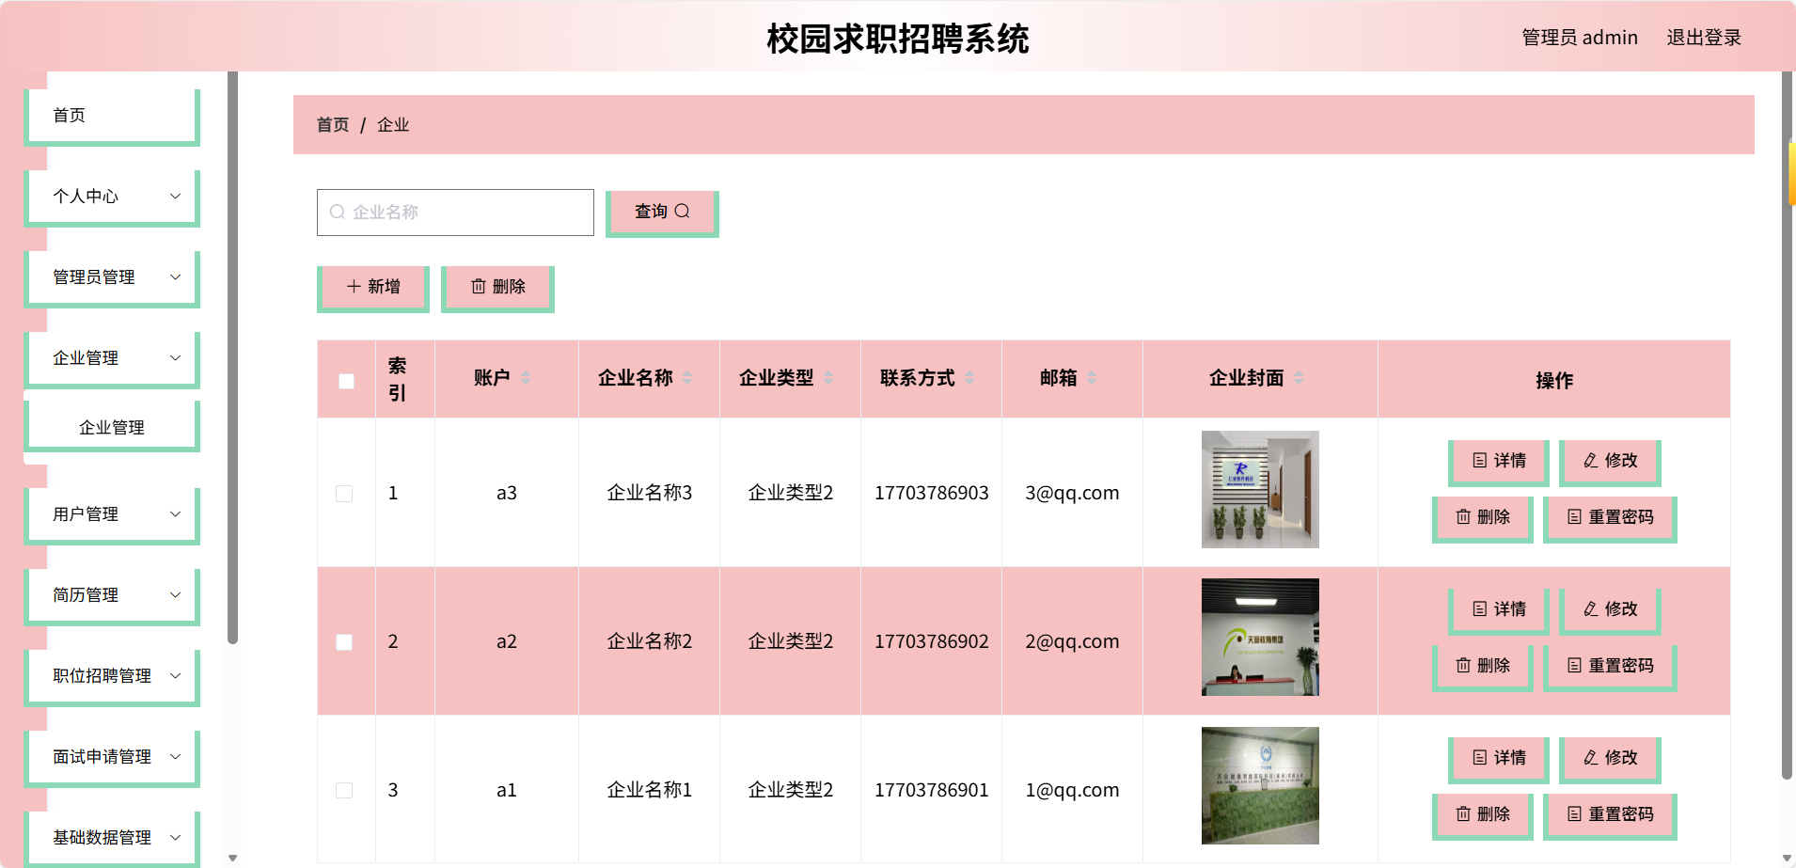Select 企业管理 submenu item
The width and height of the screenshot is (1796, 868).
tap(112, 428)
